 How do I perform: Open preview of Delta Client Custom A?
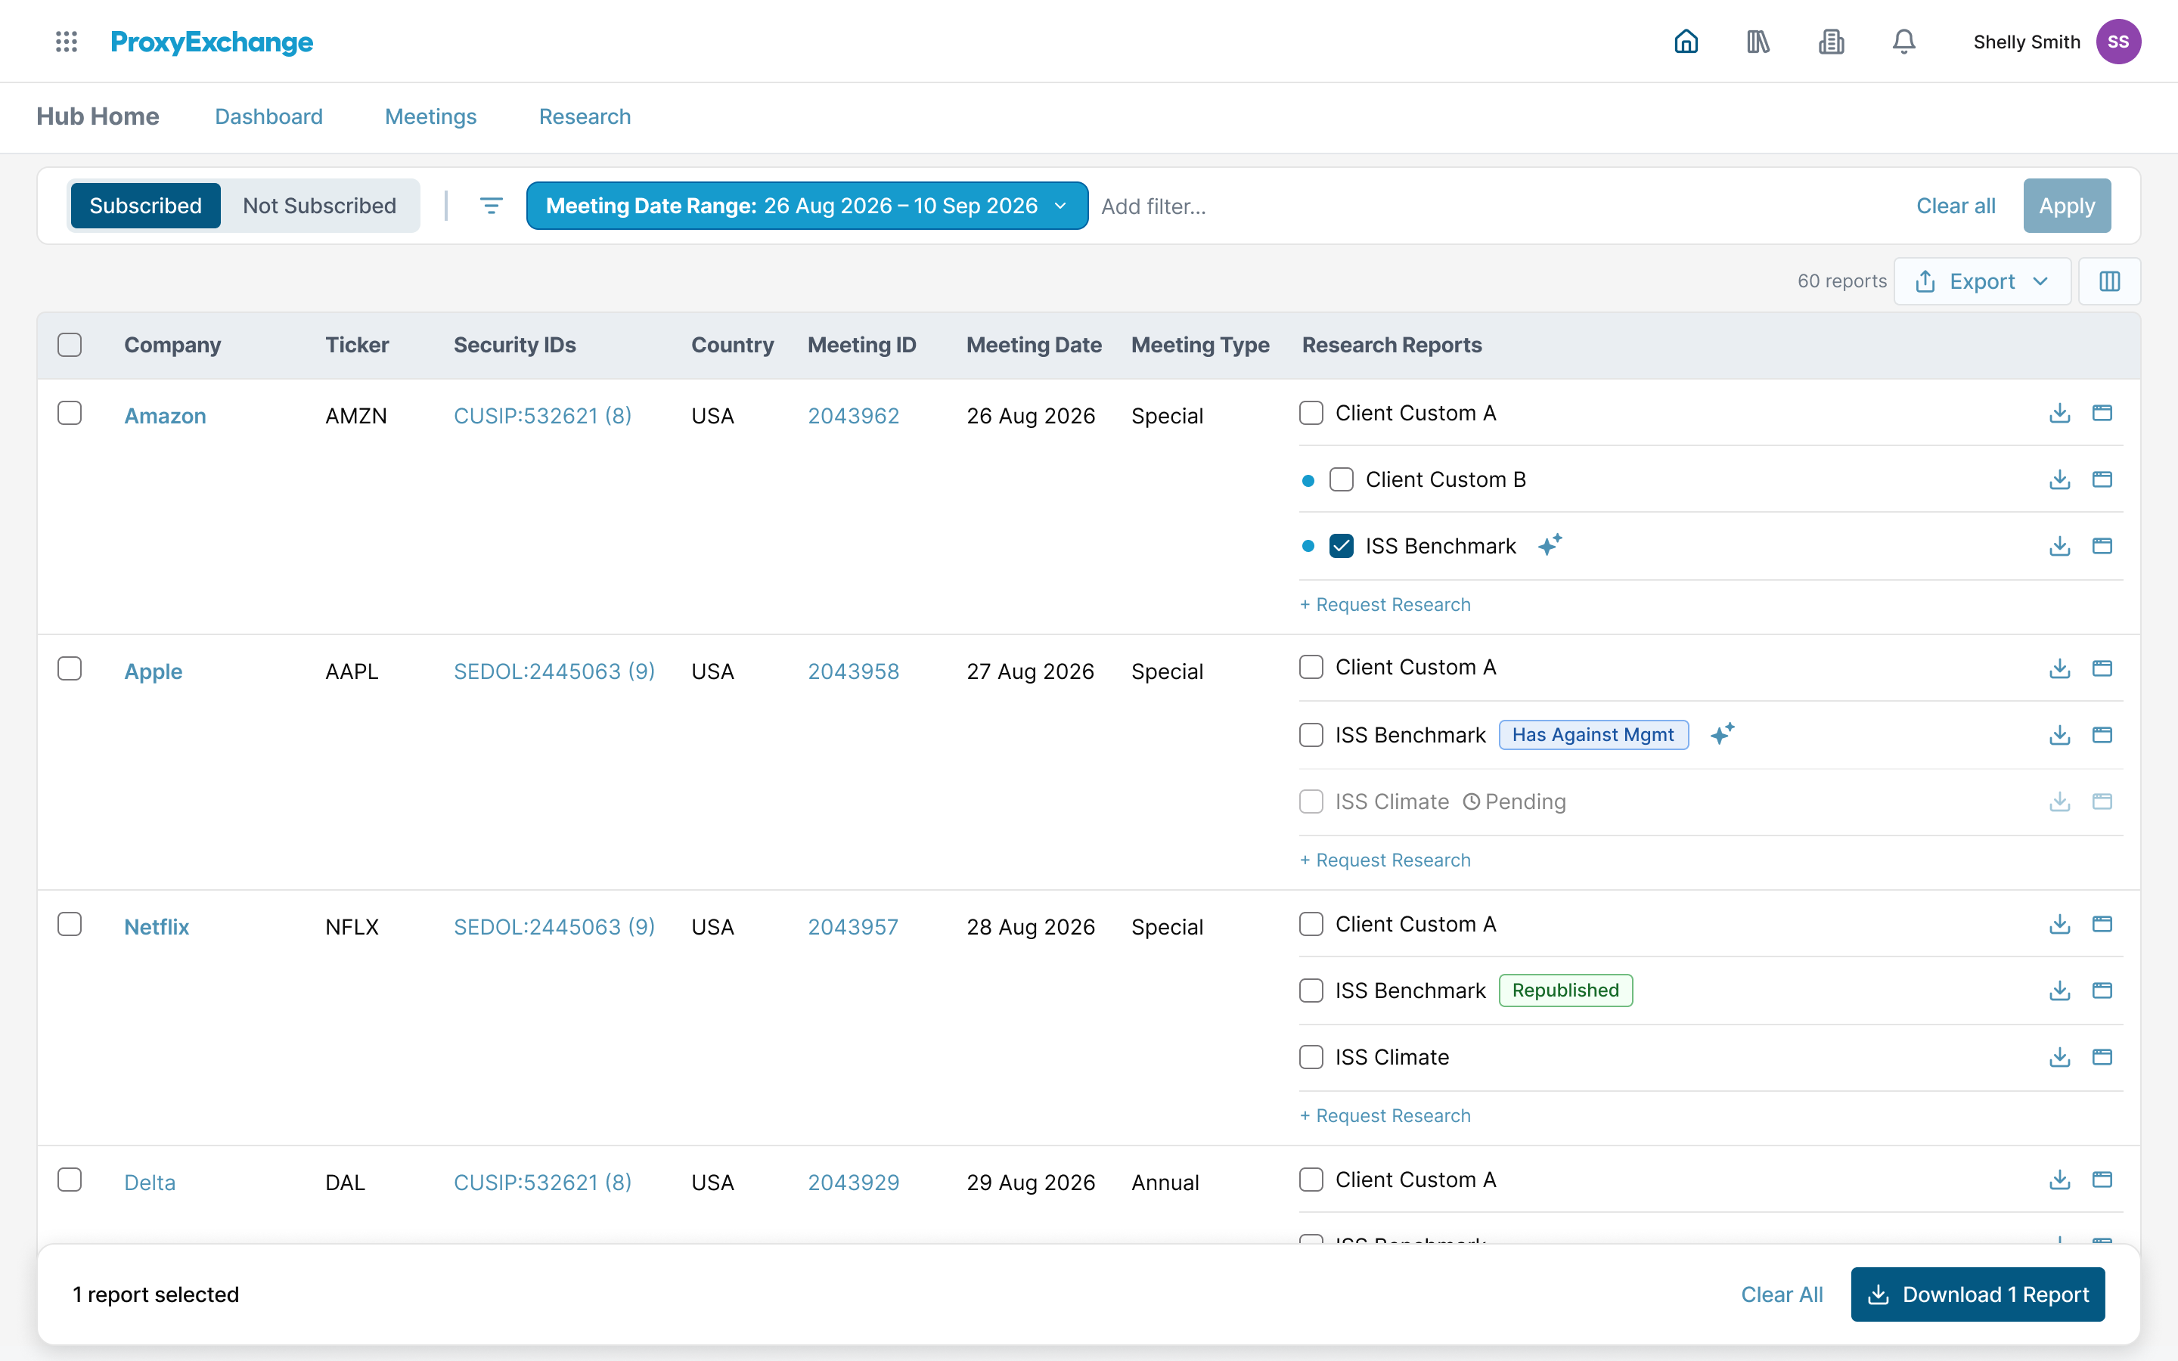click(2102, 1180)
